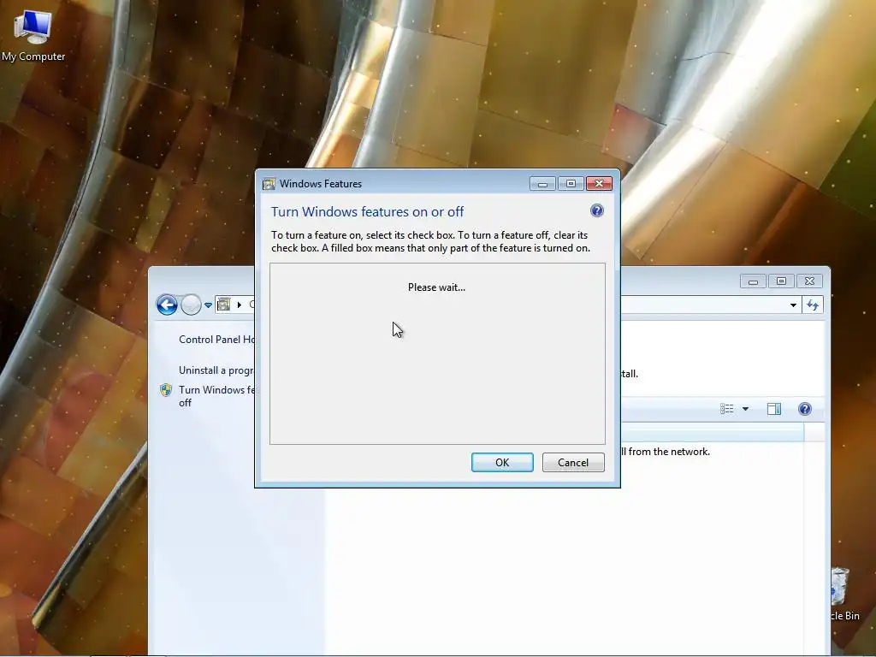This screenshot has width=876, height=657.
Task: Click the Windows Features help icon
Action: tap(596, 210)
